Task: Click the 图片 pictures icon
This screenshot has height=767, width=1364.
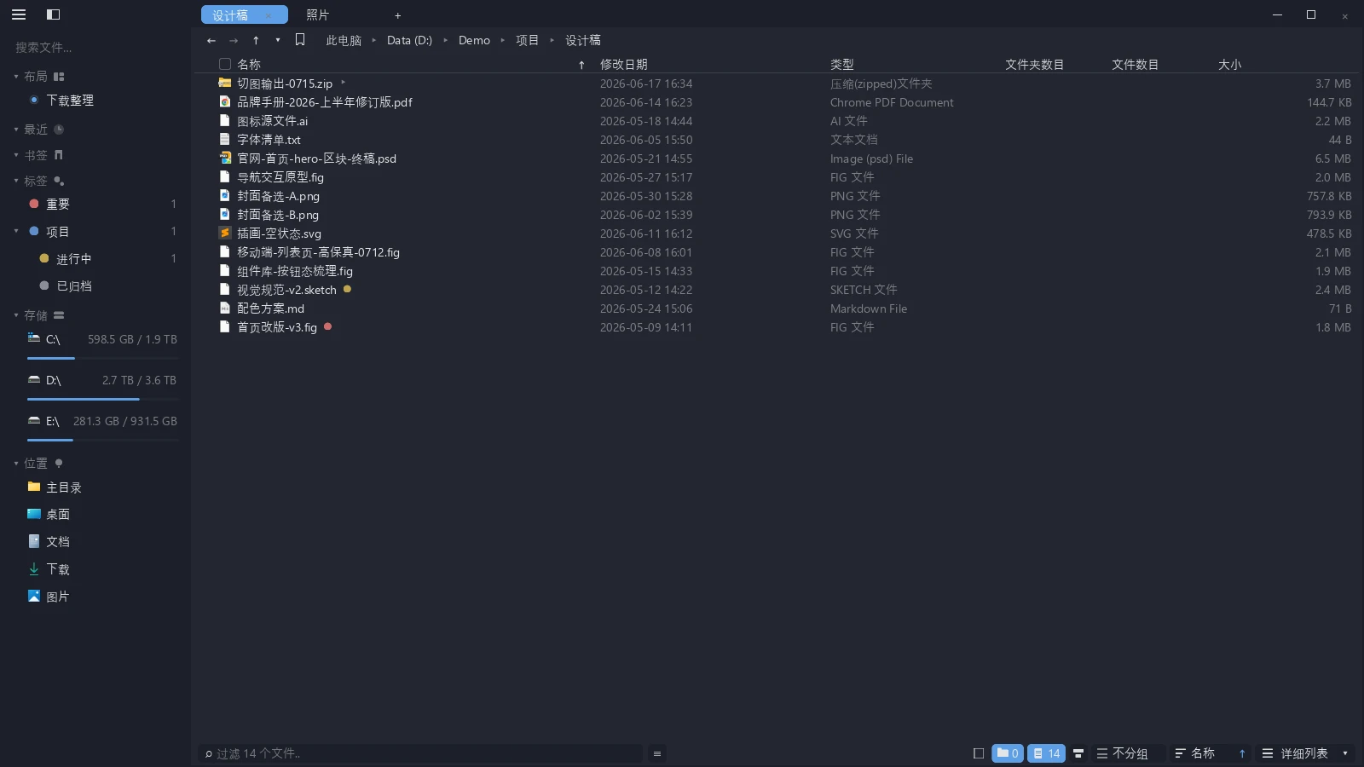Action: click(x=34, y=596)
